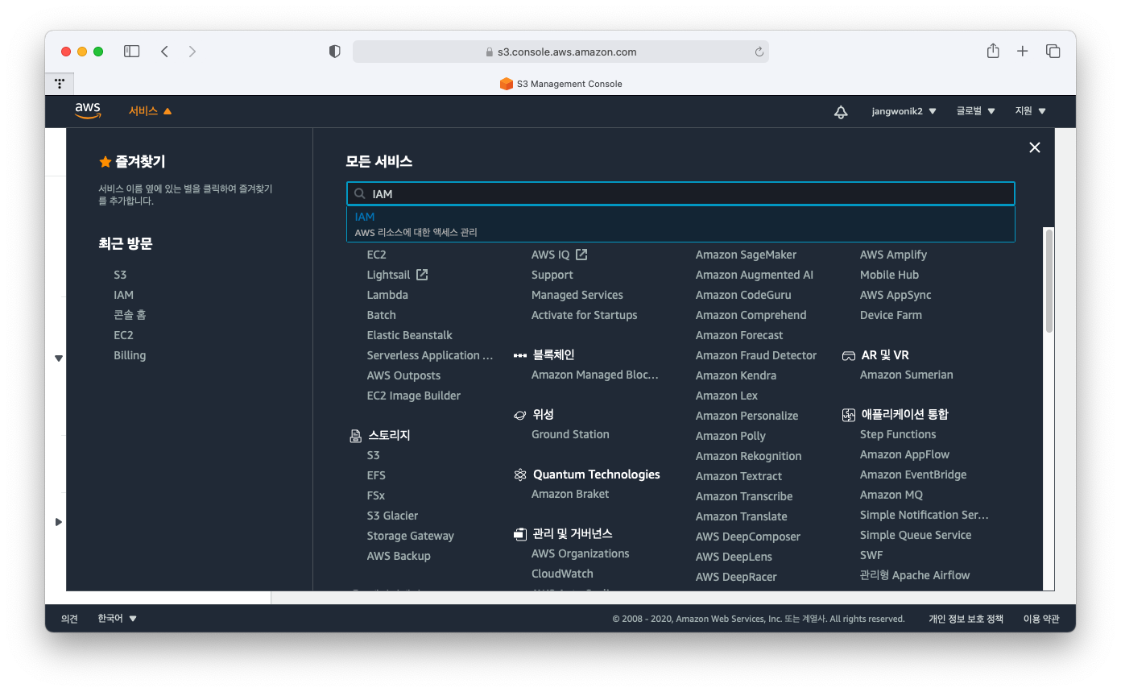Reload the page with refresh icon
This screenshot has width=1121, height=692.
(759, 52)
